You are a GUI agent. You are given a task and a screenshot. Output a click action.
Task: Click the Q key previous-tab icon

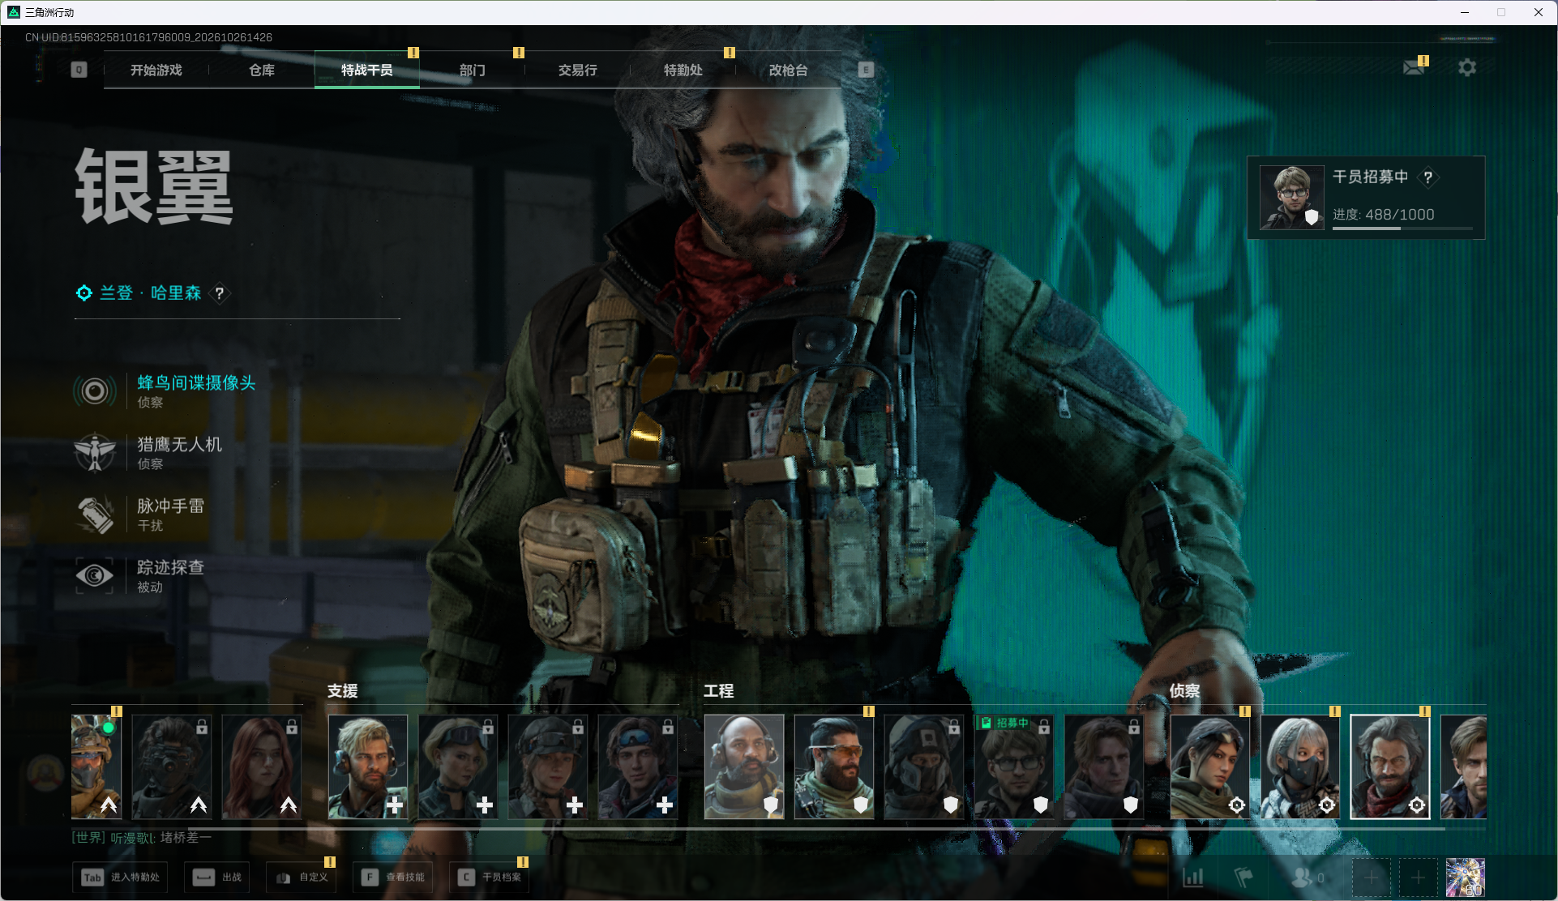(79, 70)
